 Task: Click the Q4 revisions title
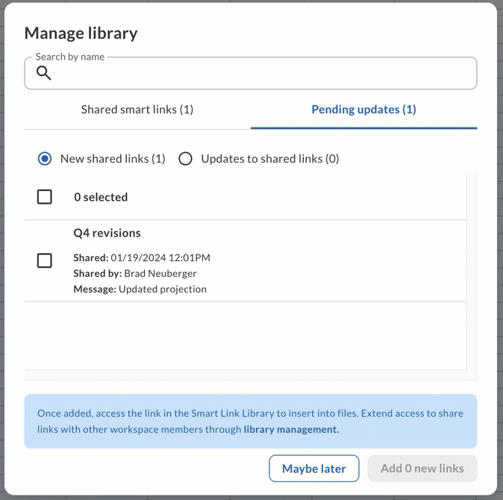(x=107, y=233)
